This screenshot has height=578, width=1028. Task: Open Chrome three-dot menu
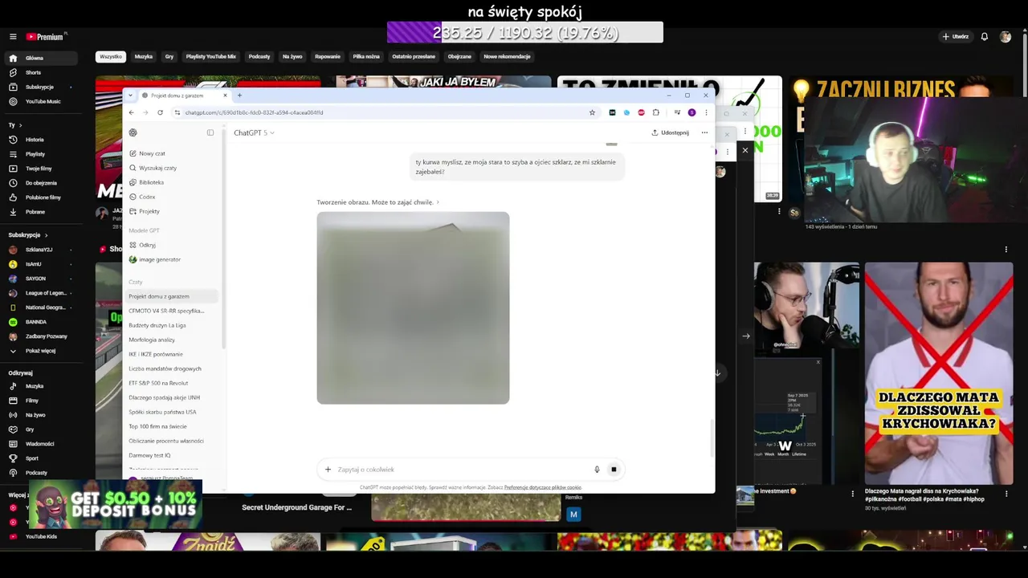tap(706, 112)
